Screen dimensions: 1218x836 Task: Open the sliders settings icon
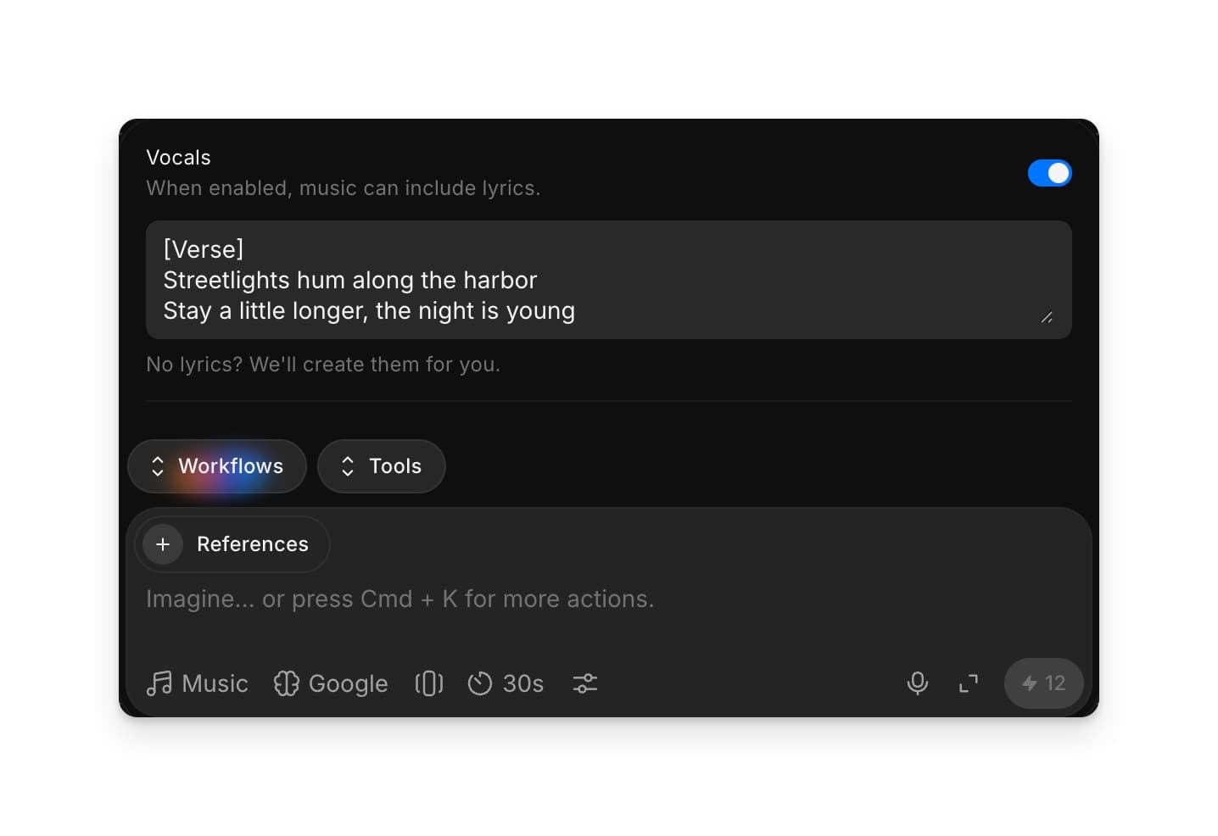pyautogui.click(x=585, y=683)
